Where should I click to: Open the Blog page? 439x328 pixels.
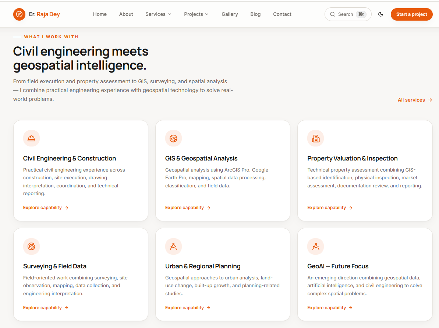[255, 14]
